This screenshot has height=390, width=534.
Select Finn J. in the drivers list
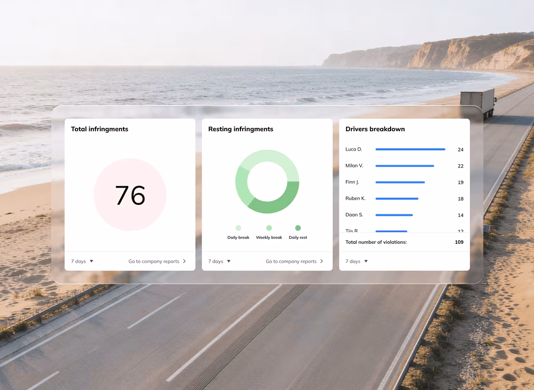[351, 182]
